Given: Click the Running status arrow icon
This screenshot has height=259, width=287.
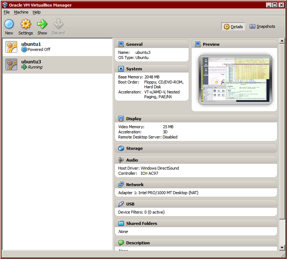Looking at the screenshot, I should point(24,67).
